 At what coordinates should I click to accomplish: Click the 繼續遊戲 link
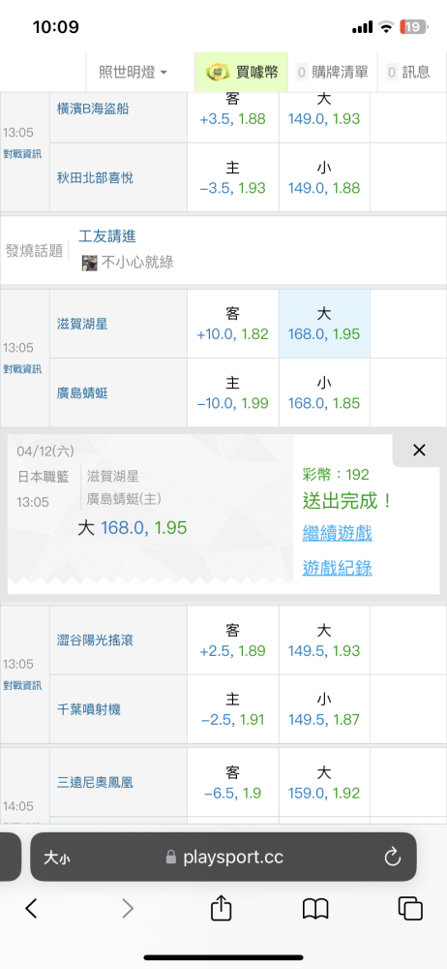click(x=337, y=533)
